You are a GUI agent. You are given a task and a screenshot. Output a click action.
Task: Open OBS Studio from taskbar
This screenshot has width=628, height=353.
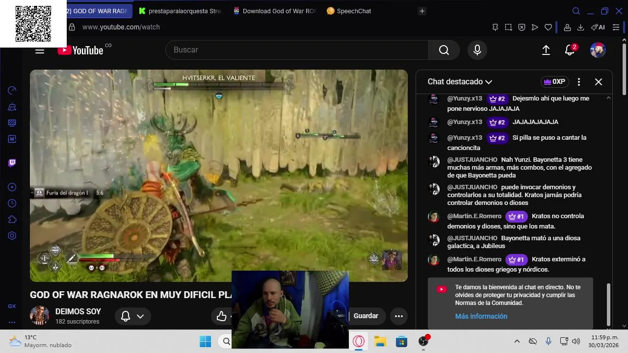[423, 341]
